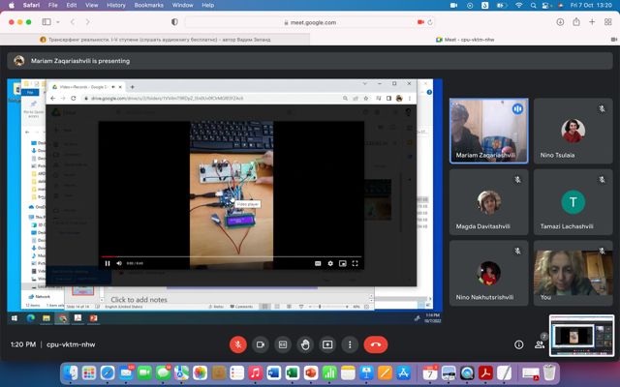Click the meet.google.com address bar
The height and width of the screenshot is (387, 620).
pos(310,21)
